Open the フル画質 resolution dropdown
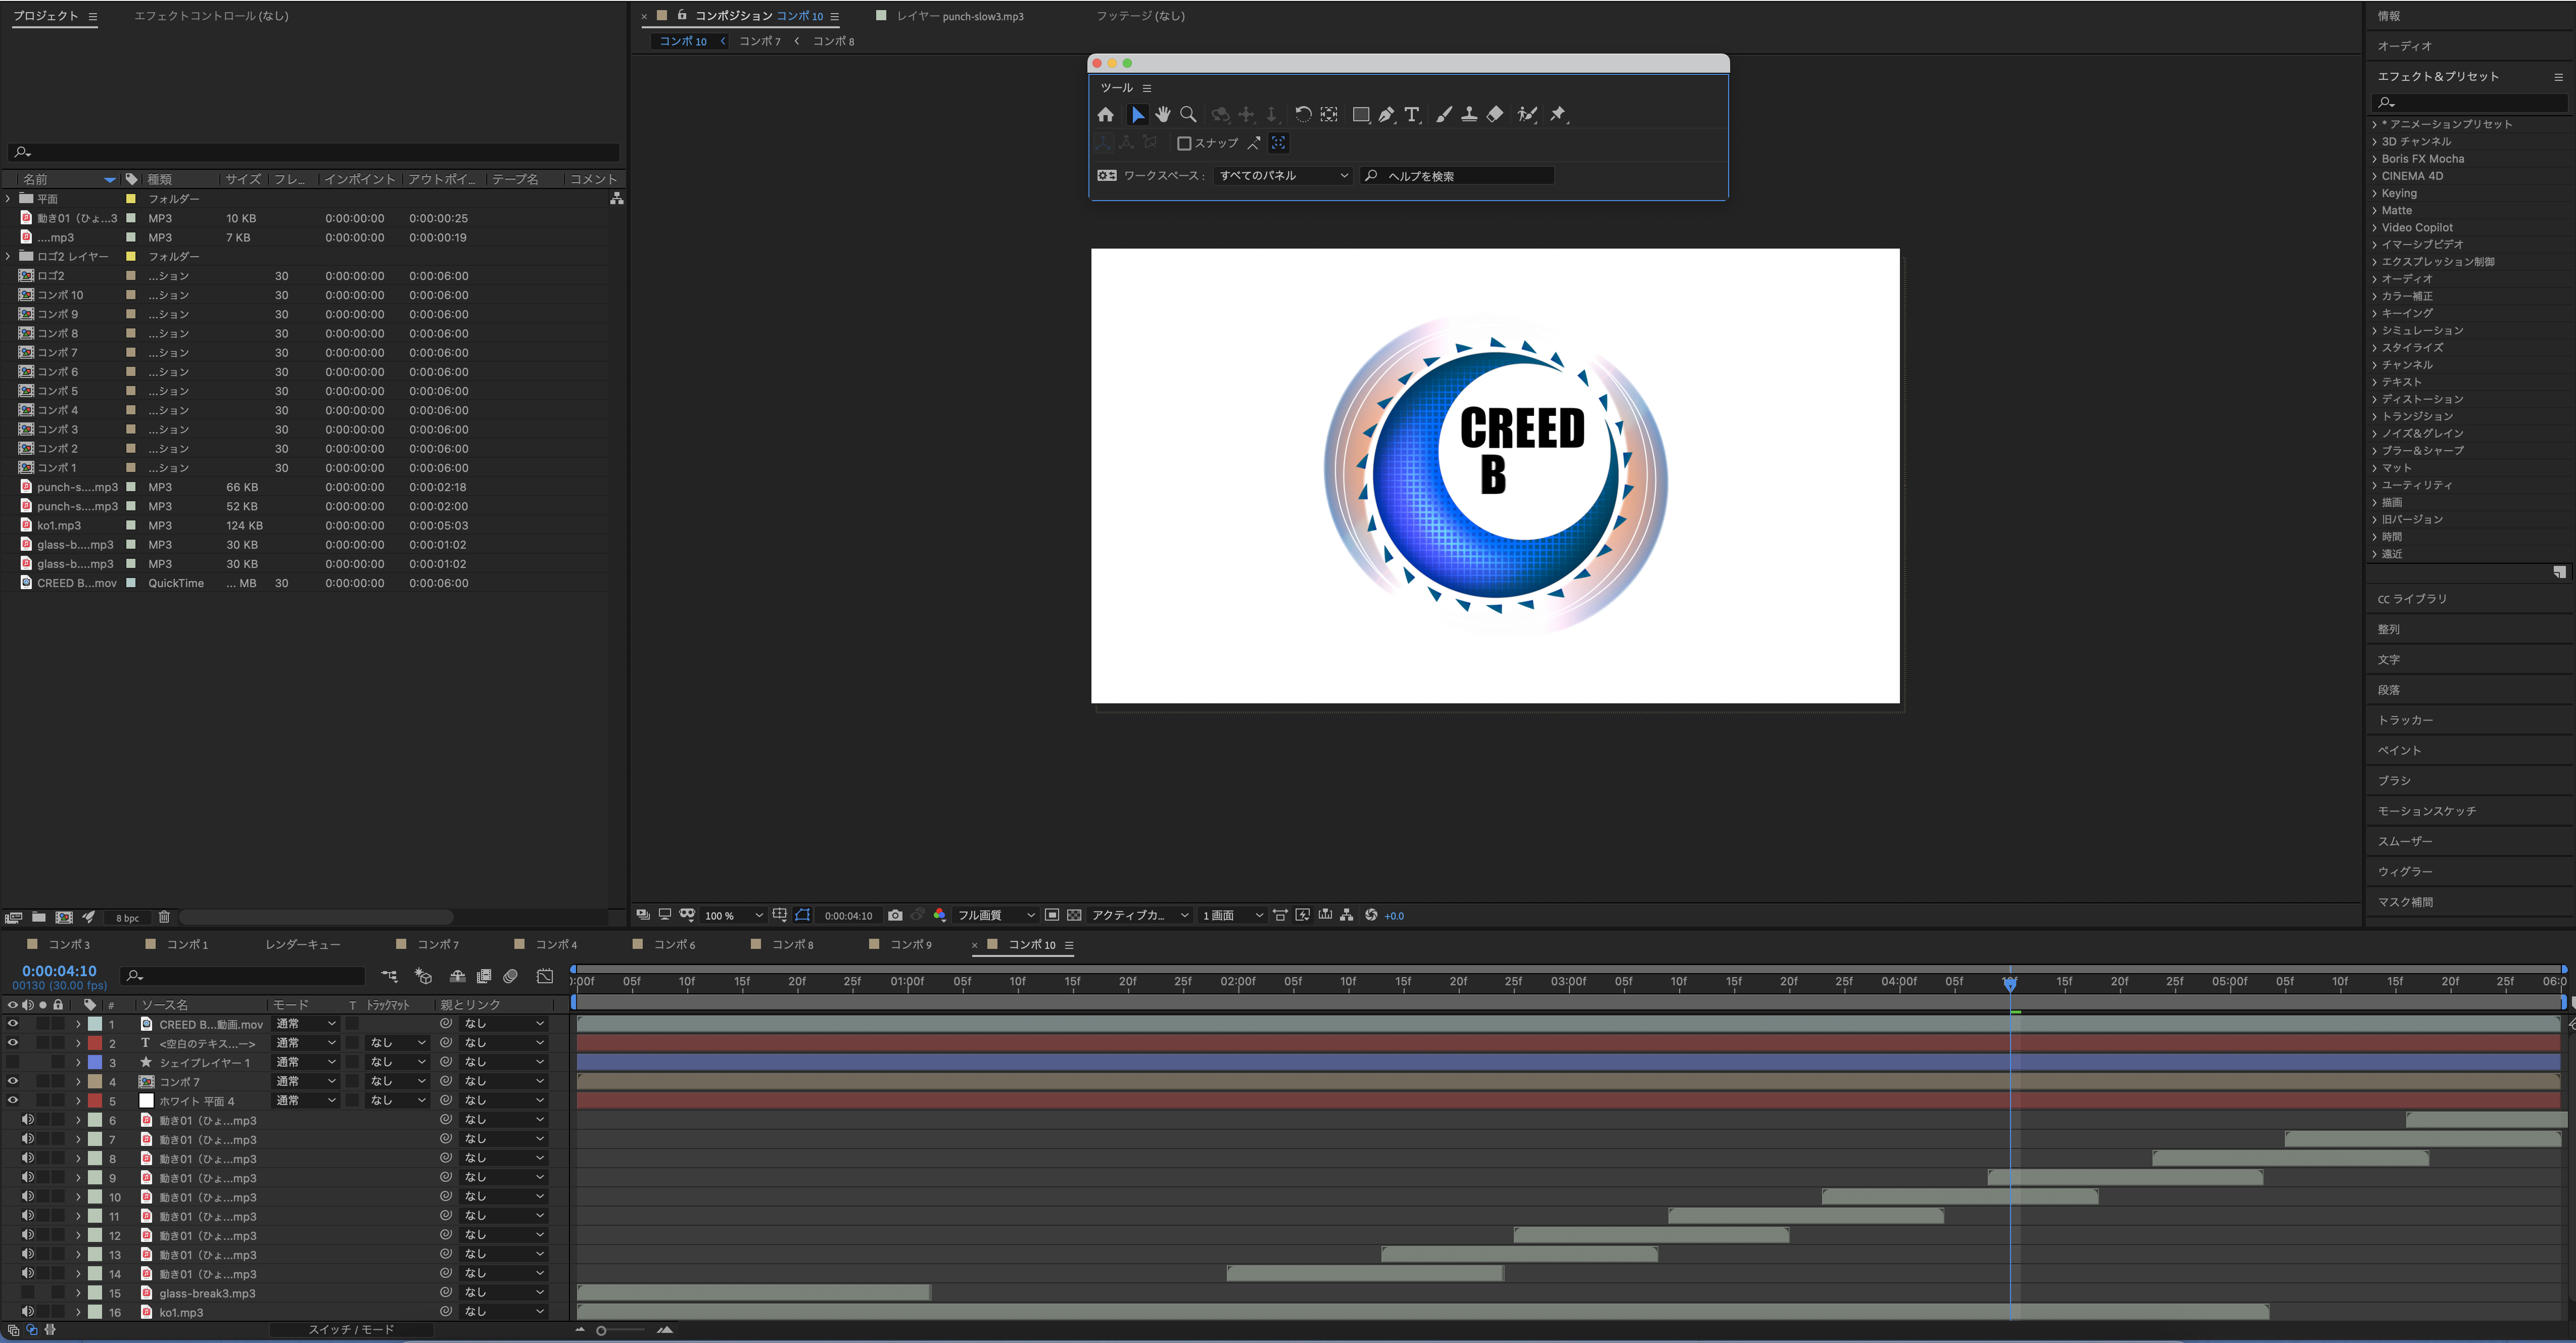 pos(995,915)
